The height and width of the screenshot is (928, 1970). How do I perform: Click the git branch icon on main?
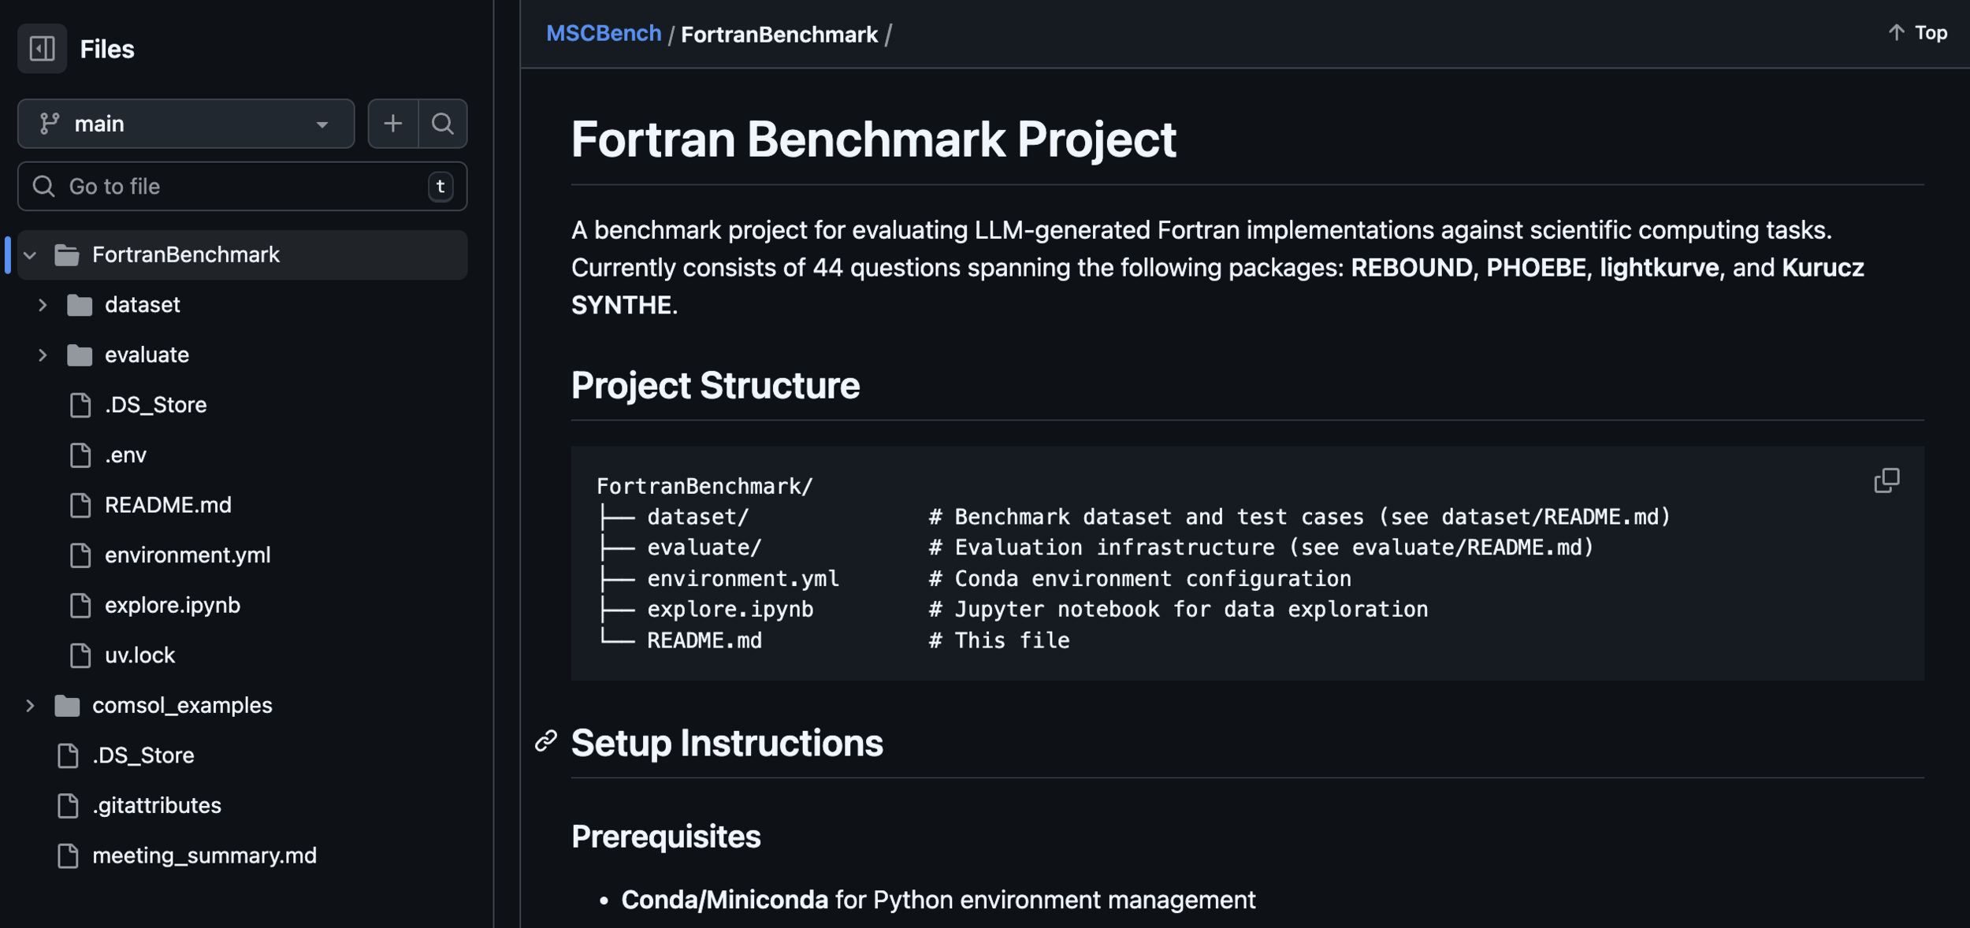pyautogui.click(x=50, y=124)
